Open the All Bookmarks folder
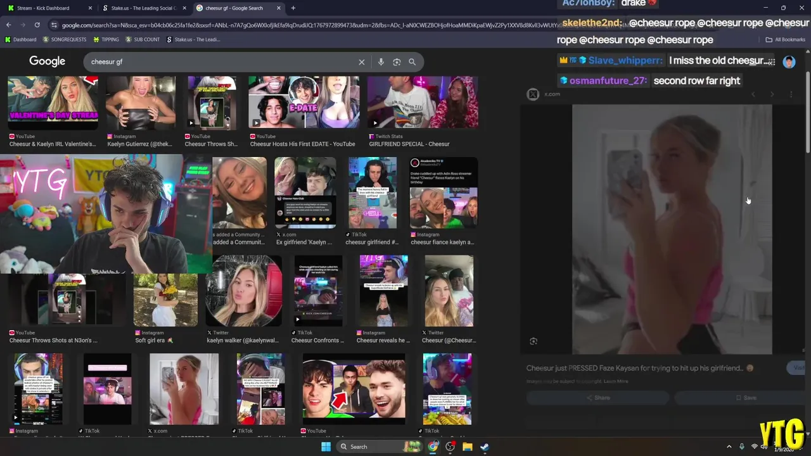Image resolution: width=811 pixels, height=456 pixels. pos(786,39)
